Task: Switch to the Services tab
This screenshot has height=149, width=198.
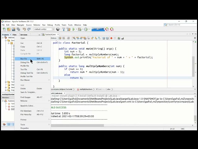Action: [24, 35]
